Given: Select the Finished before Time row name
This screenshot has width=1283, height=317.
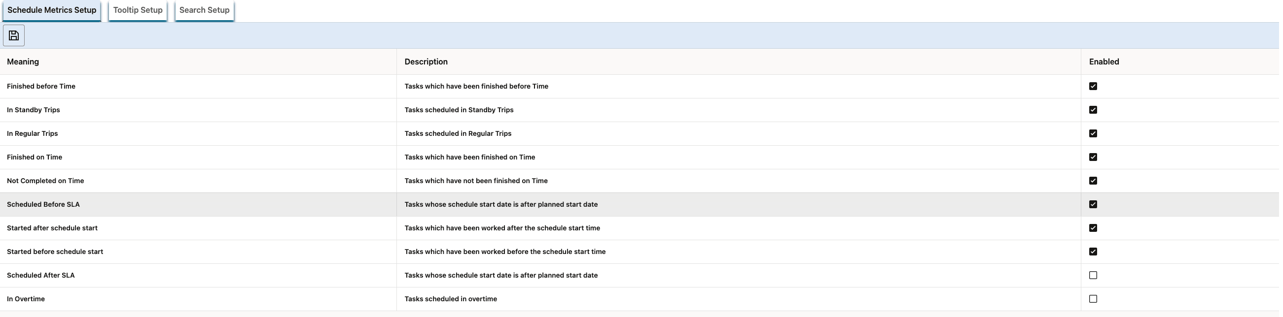Looking at the screenshot, I should [x=41, y=87].
